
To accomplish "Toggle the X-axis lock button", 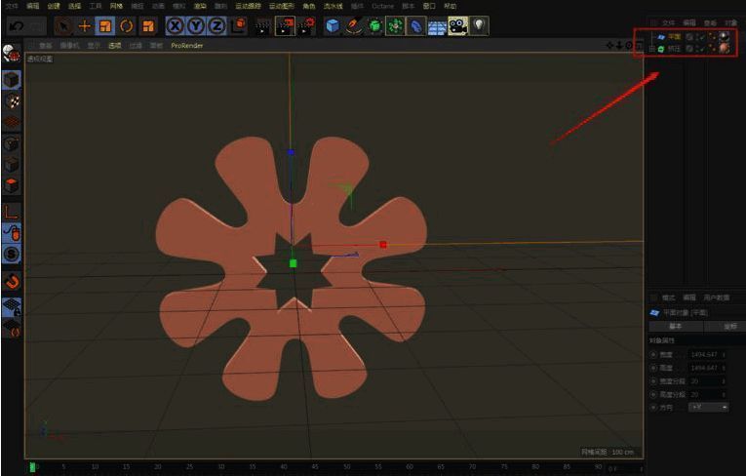I will coord(175,26).
